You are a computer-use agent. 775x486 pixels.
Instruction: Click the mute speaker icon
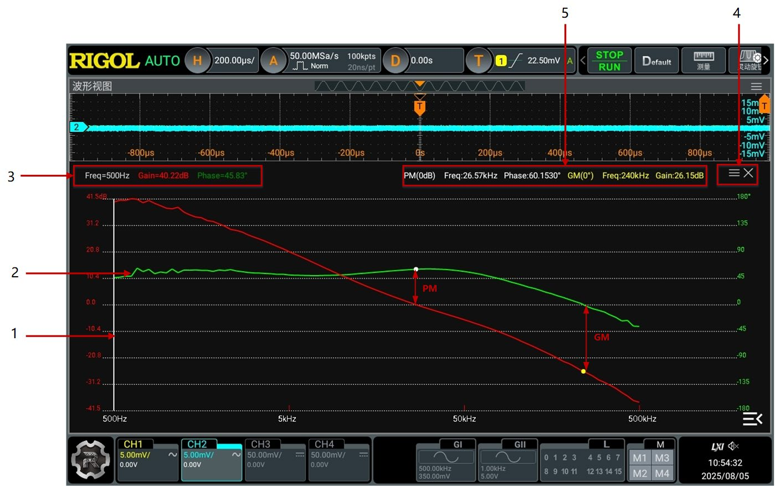coord(733,446)
